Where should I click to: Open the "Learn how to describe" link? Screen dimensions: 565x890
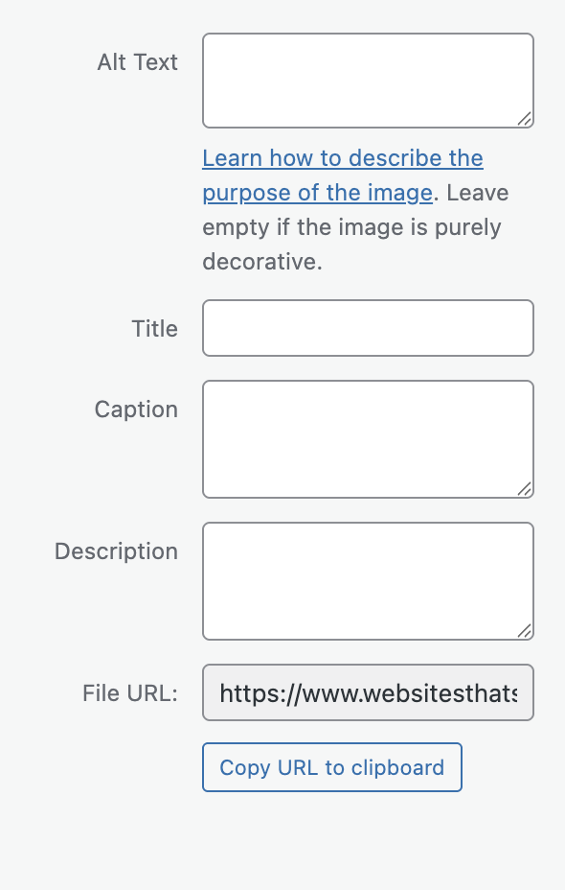(342, 158)
